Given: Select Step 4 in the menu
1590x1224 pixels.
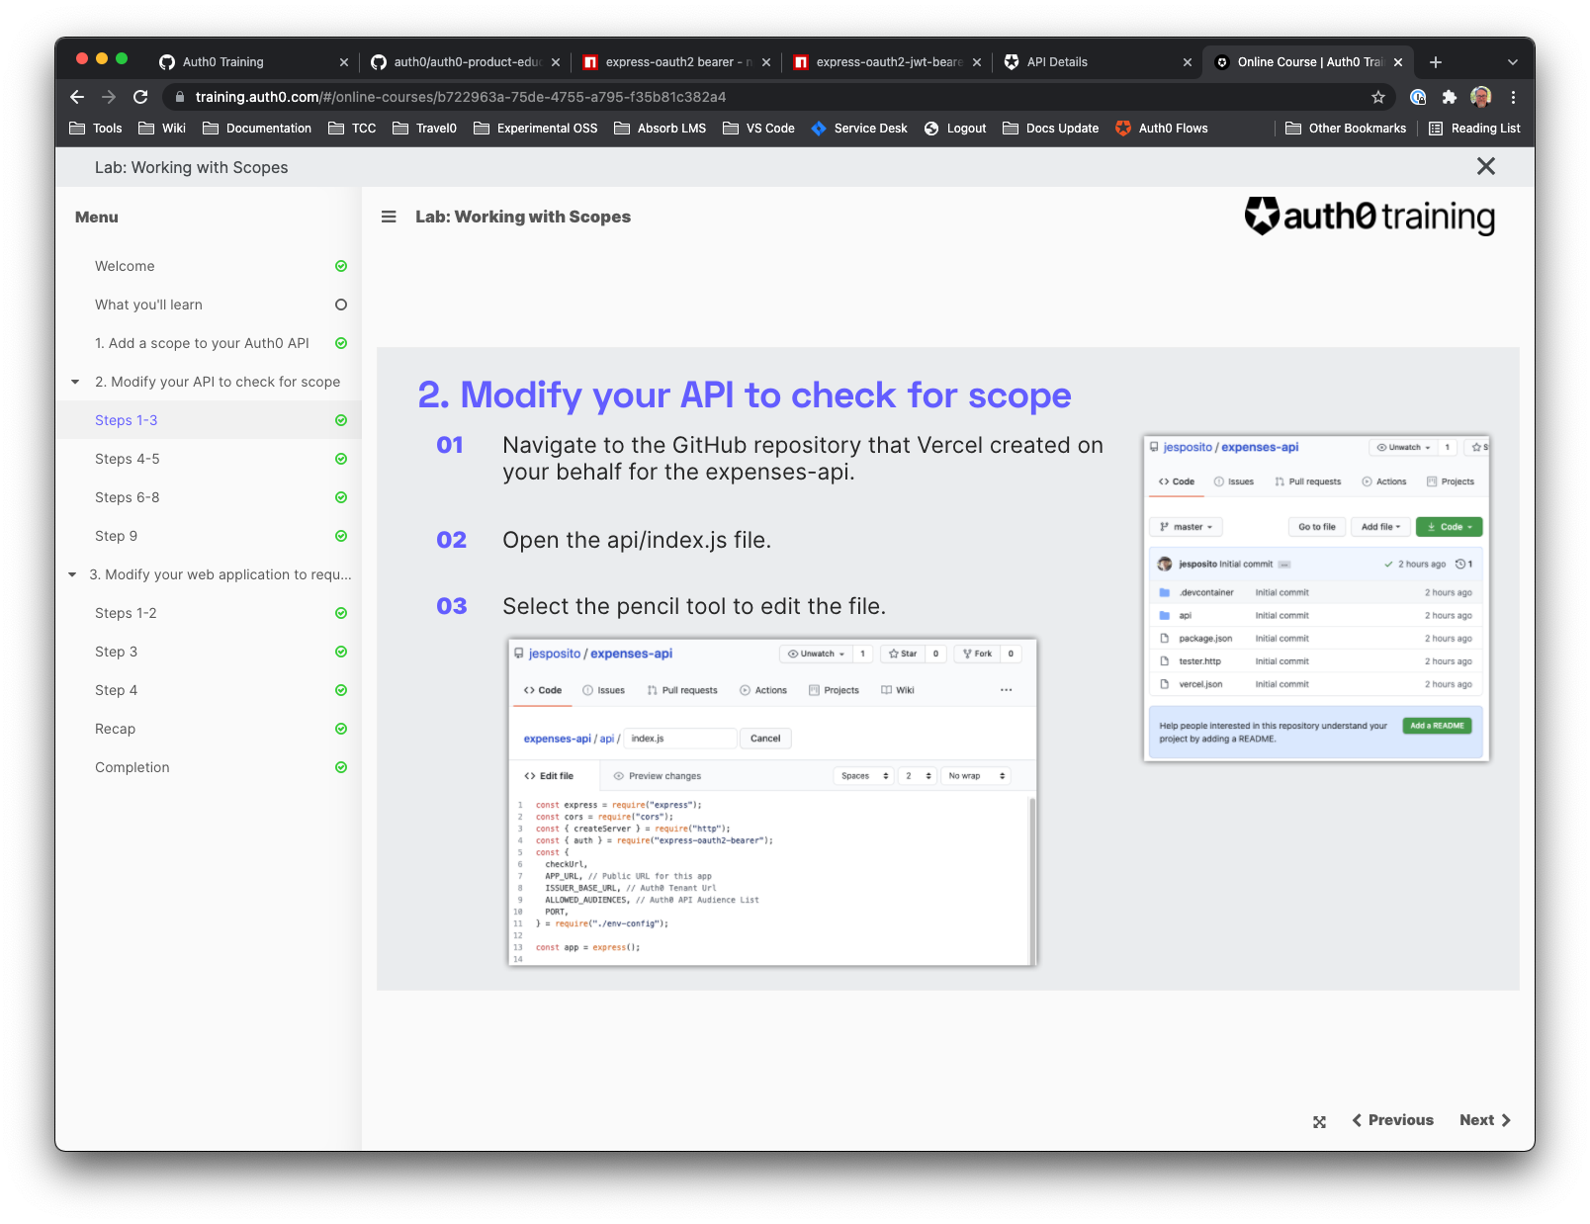Looking at the screenshot, I should click(116, 690).
